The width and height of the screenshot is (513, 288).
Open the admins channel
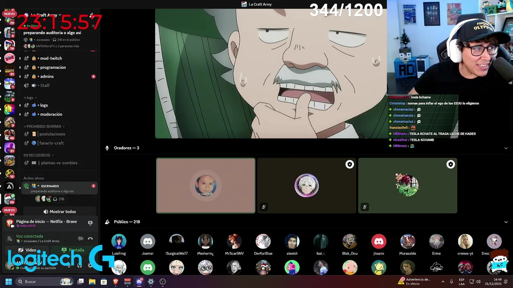(x=59, y=76)
